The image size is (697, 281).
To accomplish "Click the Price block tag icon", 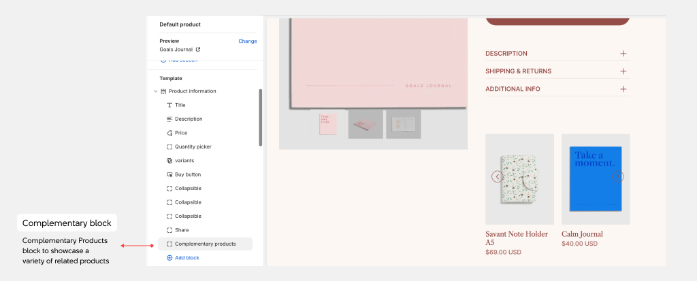I will pos(169,133).
